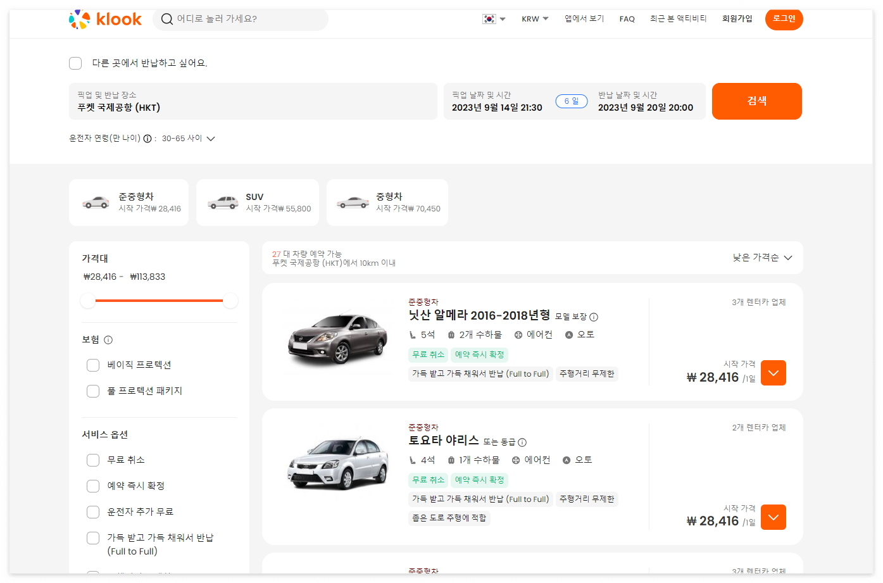Check 베이직 프로텍션 insurance option

pos(93,365)
